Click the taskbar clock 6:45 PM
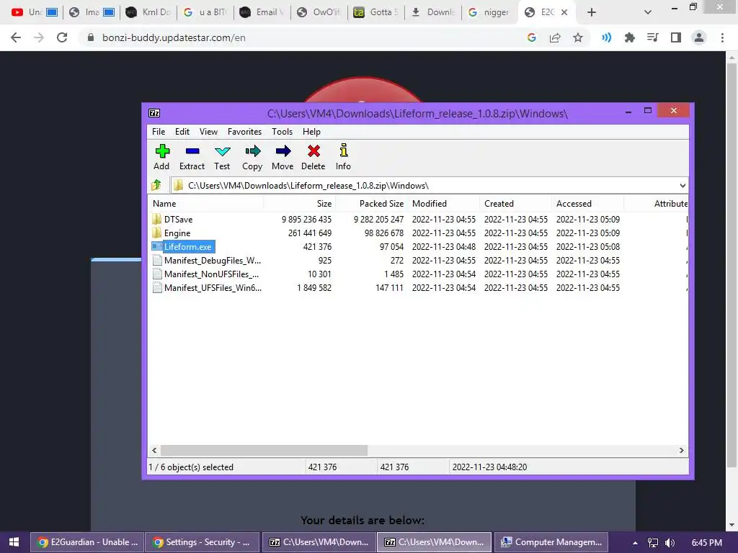 (706, 543)
